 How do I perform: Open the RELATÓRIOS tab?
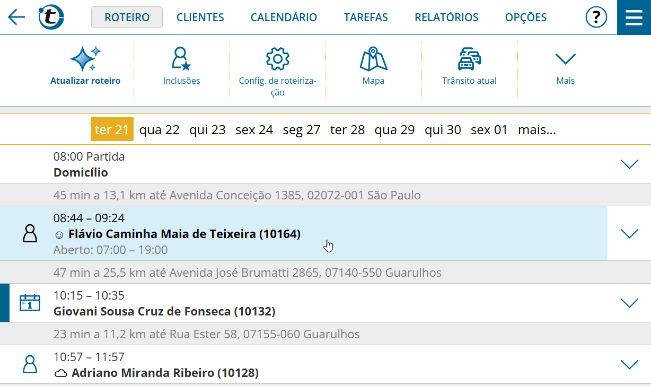point(446,17)
